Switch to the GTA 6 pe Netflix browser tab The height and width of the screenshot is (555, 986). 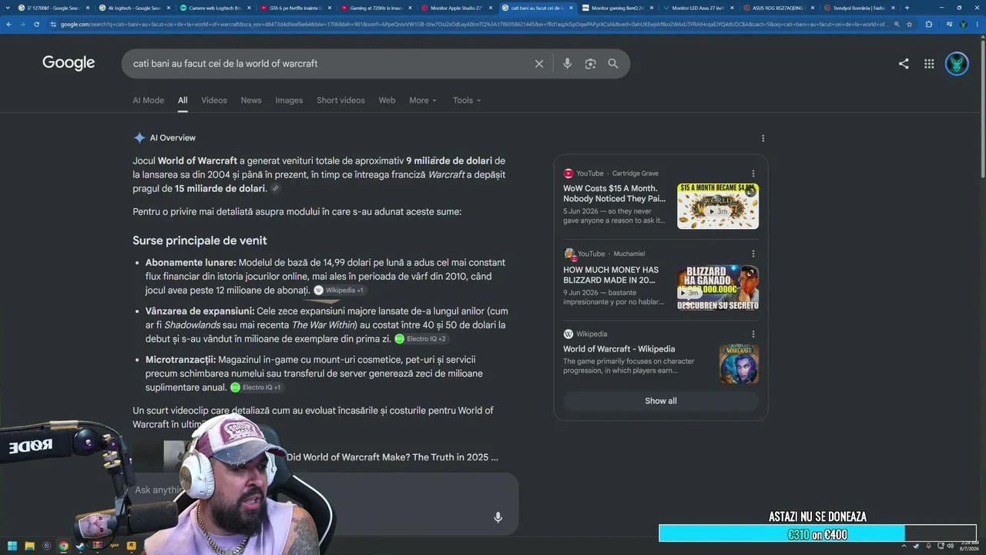point(297,8)
